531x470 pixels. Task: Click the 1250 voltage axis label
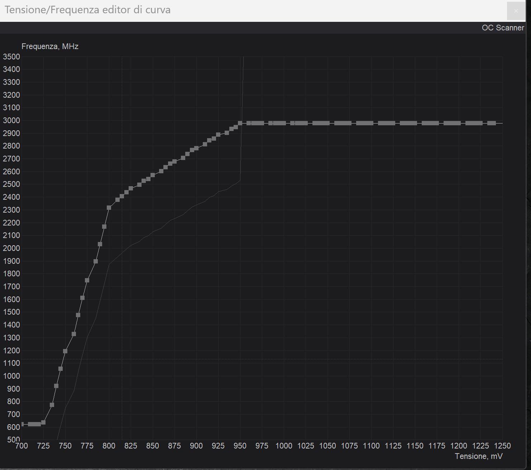tap(502, 446)
